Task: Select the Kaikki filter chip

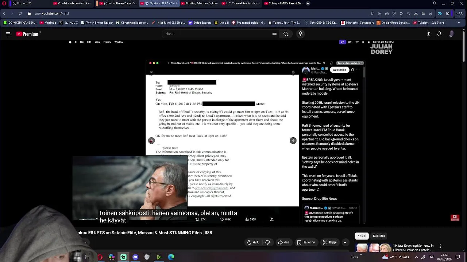Action: coord(362,236)
